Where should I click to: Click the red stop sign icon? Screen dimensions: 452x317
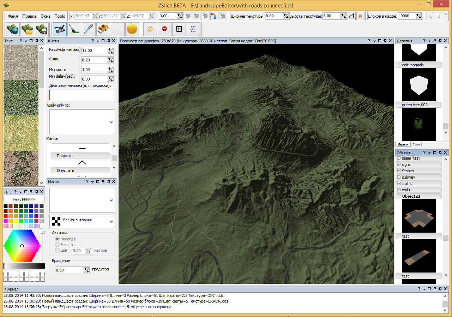pyautogui.click(x=164, y=29)
